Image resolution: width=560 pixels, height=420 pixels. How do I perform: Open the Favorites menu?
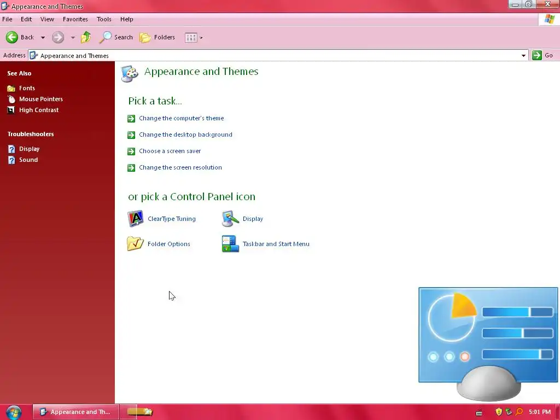click(75, 19)
